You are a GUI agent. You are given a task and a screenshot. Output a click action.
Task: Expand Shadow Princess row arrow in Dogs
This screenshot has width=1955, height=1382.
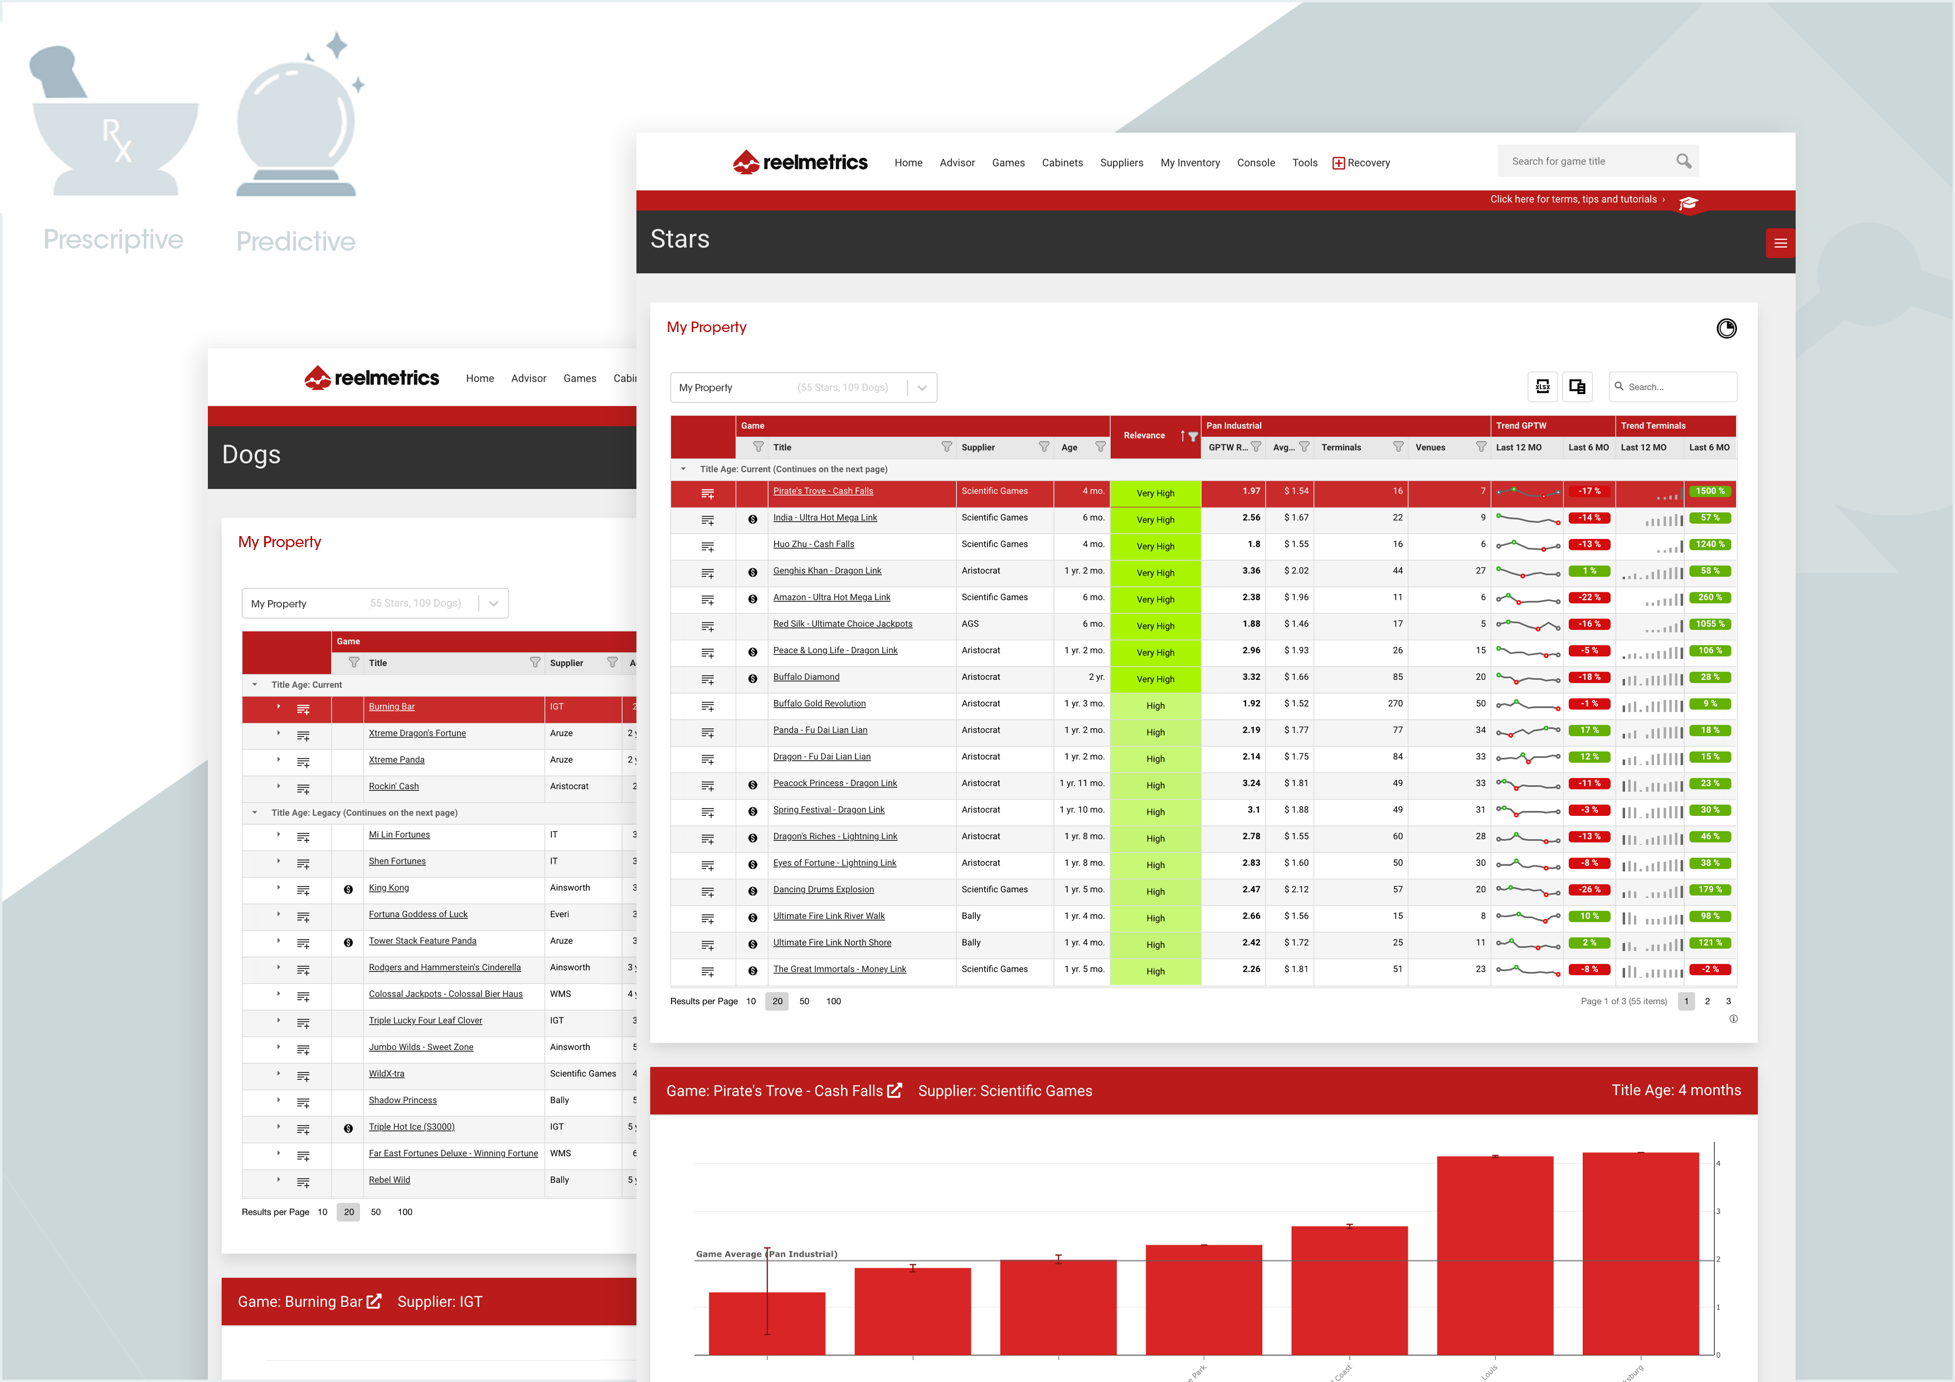(279, 1099)
